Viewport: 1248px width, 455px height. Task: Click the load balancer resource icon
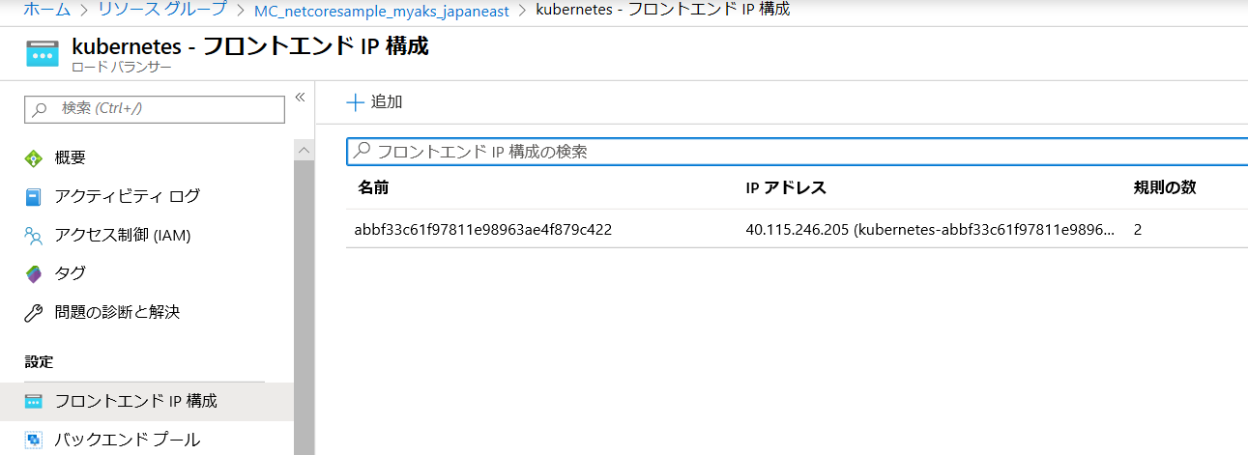click(x=43, y=53)
